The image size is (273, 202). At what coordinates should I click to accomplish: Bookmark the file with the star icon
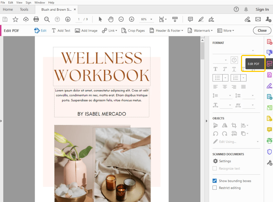pos(15,19)
